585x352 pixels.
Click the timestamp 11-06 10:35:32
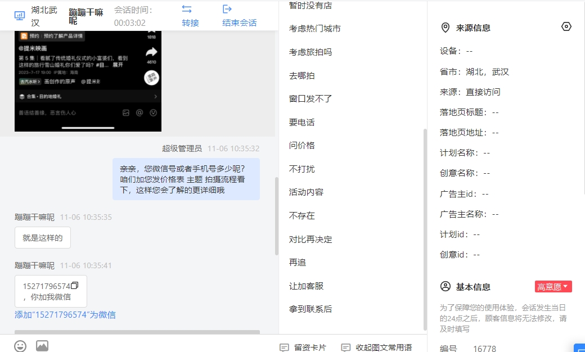(x=233, y=148)
